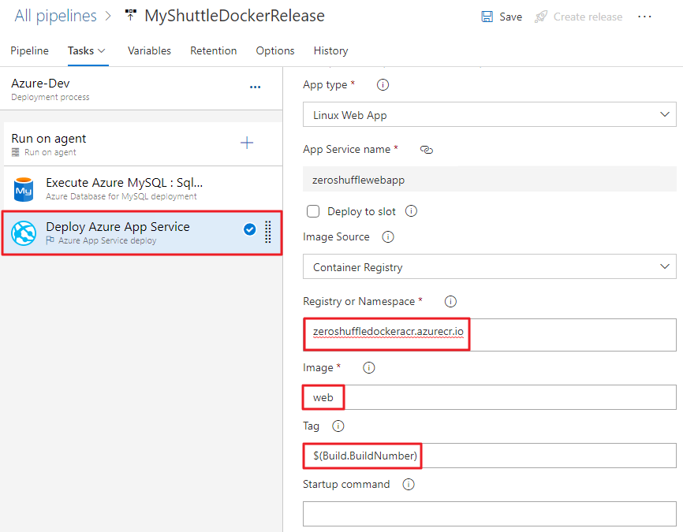Show info for App type field
Image resolution: width=683 pixels, height=532 pixels.
coord(383,84)
